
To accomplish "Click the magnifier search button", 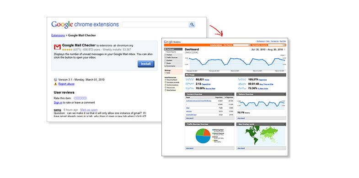I will point(192,25).
